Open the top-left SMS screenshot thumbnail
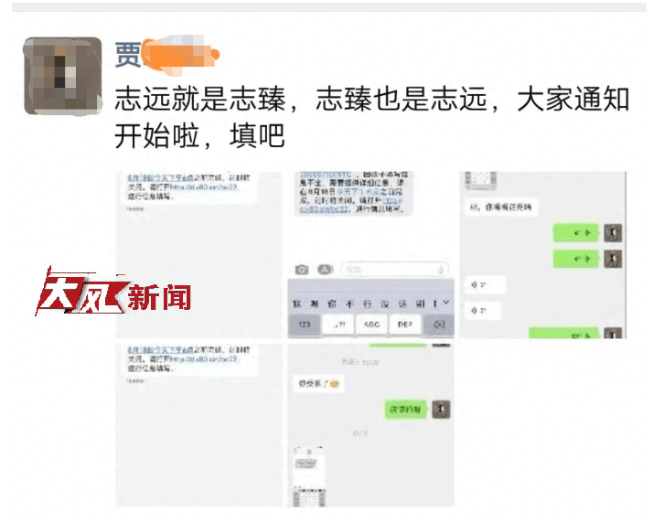 click(x=199, y=255)
